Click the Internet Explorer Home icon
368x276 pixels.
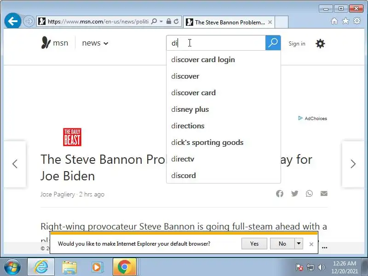(334, 21)
